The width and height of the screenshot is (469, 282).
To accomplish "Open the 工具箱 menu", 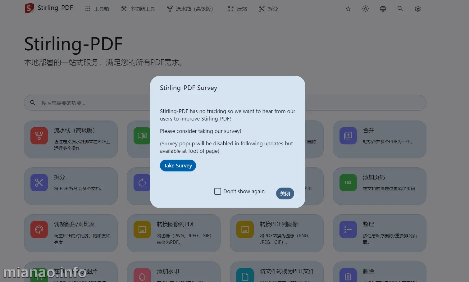I will point(97,9).
